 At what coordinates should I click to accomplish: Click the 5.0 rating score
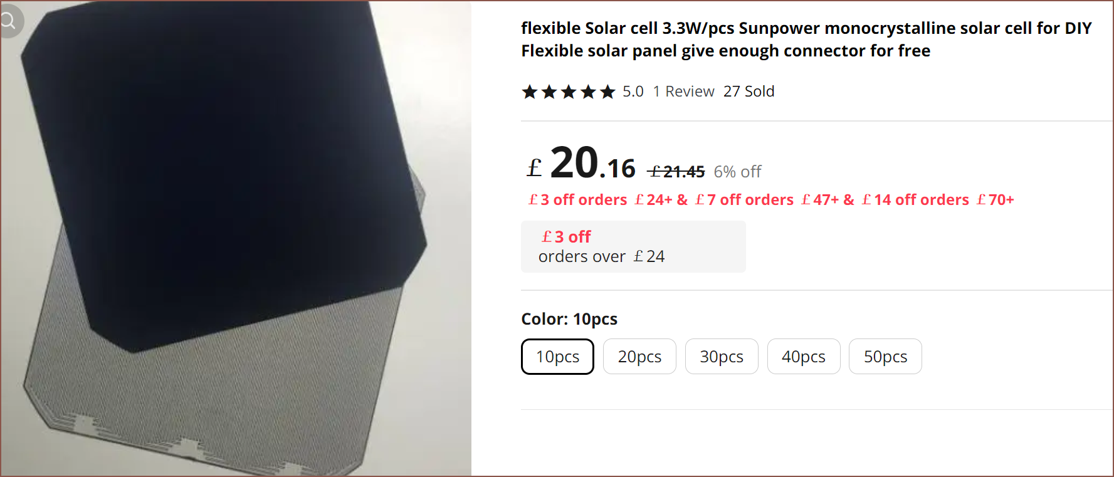(633, 92)
